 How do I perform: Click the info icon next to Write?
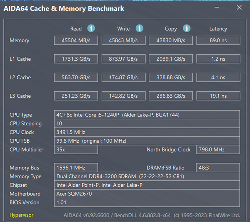(139, 28)
